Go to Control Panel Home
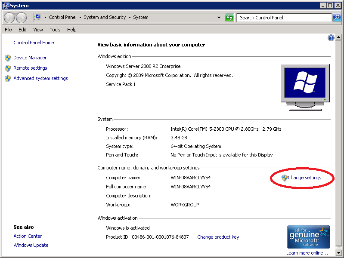The width and height of the screenshot is (344, 258). click(x=34, y=43)
